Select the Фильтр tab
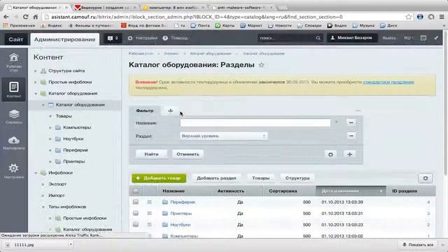Viewport: 448px width, 252px height. (145, 111)
